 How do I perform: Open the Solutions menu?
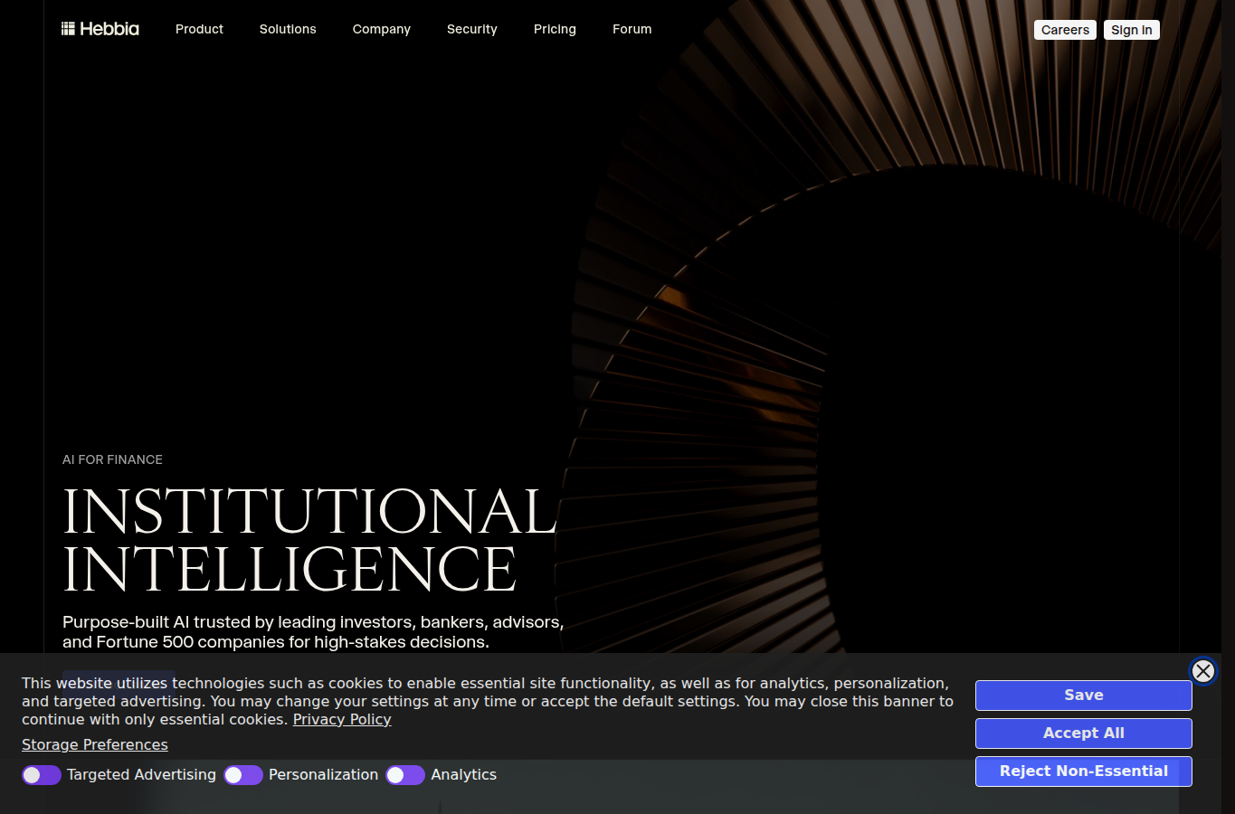click(288, 29)
